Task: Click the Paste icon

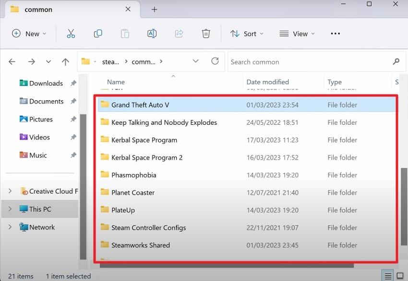Action: pos(125,34)
